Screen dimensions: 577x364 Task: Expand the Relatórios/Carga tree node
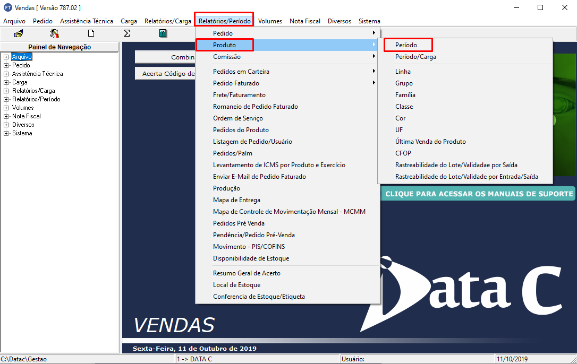(x=6, y=91)
